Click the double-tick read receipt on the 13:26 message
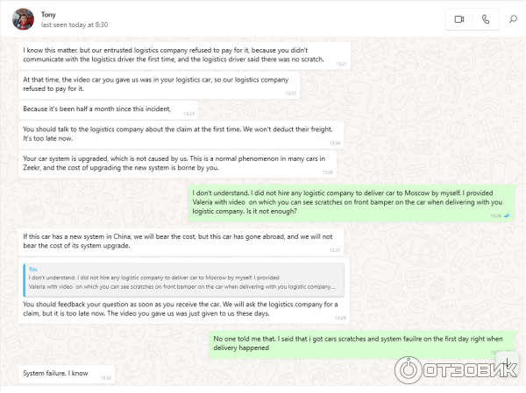This screenshot has height=393, width=526. [507, 215]
